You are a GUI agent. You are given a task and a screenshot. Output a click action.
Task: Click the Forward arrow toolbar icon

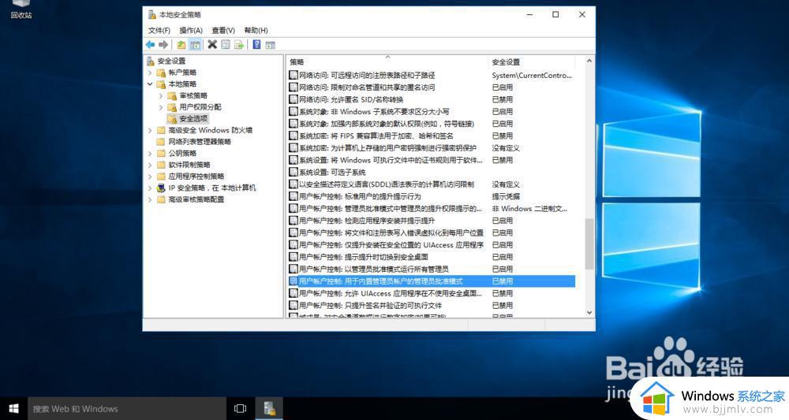(x=163, y=45)
